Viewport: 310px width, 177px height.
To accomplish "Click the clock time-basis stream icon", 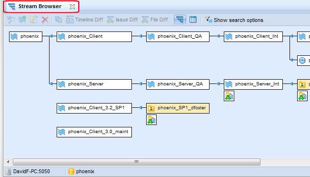I will pyautogui.click(x=302, y=61).
